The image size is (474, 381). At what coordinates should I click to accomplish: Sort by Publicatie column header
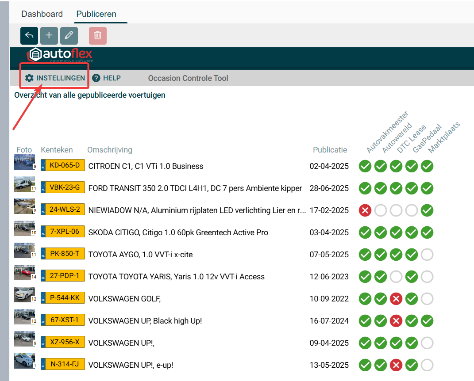pos(330,150)
